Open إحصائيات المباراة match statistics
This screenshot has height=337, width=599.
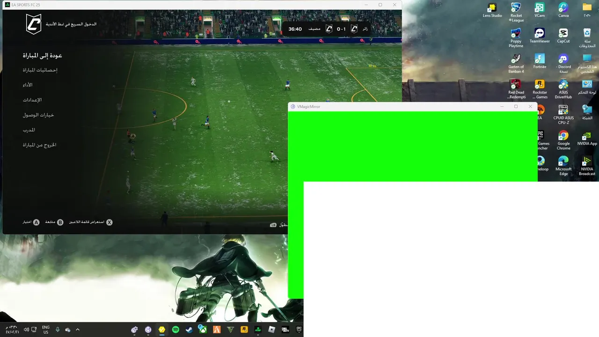[x=40, y=70]
